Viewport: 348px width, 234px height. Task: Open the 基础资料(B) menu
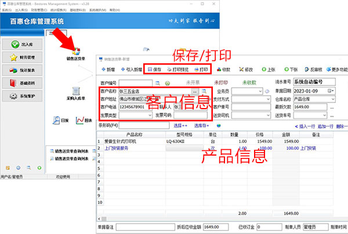click(x=78, y=10)
